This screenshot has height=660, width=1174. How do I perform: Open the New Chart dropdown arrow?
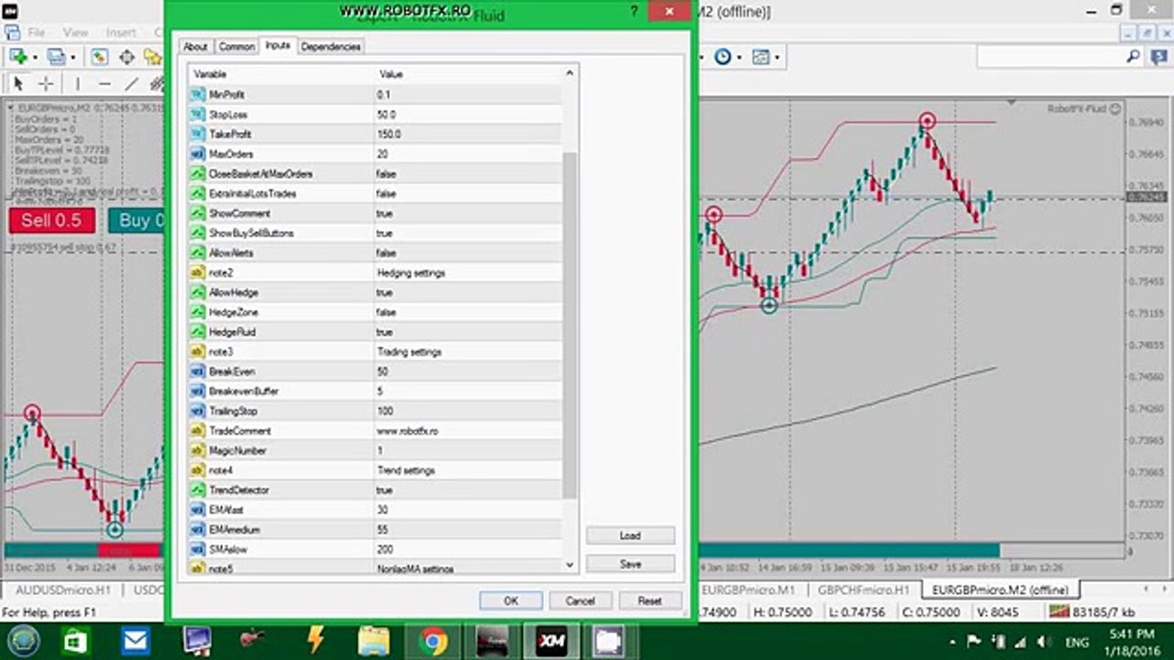[x=33, y=57]
